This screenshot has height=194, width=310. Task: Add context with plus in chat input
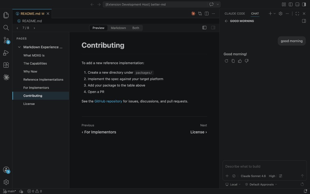coord(227,176)
